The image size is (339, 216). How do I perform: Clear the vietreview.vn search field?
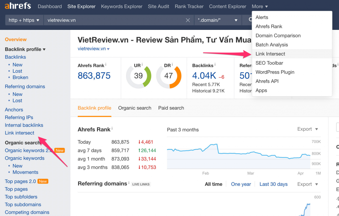[x=188, y=20]
